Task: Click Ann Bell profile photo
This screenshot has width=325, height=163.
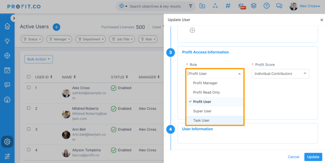Action: [x=66, y=135]
